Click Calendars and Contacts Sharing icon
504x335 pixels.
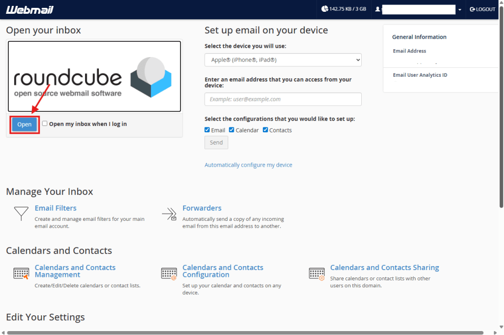coord(316,274)
